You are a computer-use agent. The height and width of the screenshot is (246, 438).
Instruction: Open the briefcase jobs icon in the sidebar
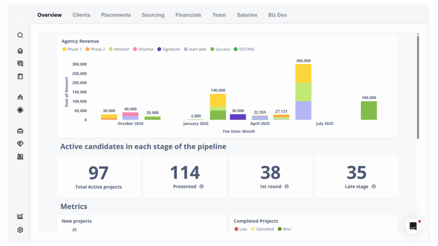click(20, 131)
